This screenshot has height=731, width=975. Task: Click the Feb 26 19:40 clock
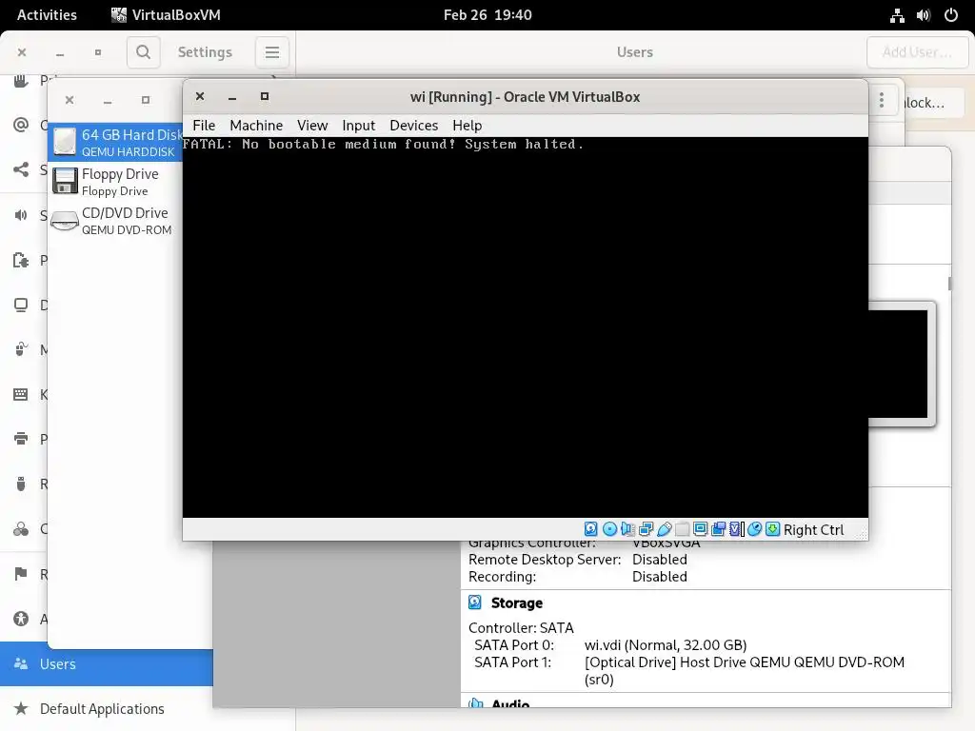(x=487, y=15)
